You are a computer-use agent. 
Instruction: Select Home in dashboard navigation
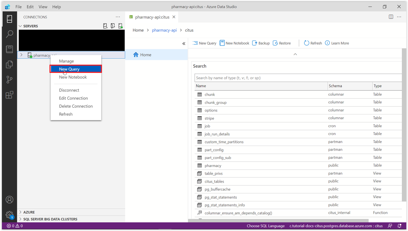click(156, 55)
